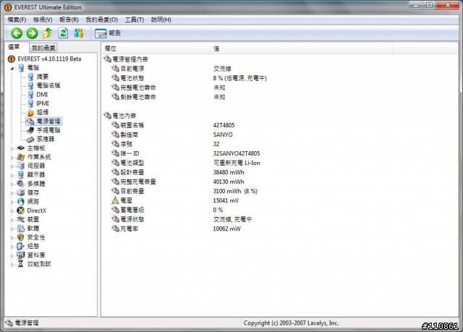This screenshot has width=463, height=332.
Task: Select the 軟體 software tree item
Action: click(x=33, y=229)
